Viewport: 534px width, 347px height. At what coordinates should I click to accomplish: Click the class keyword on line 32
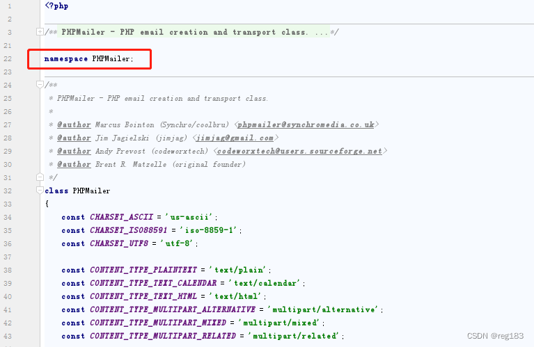click(x=56, y=191)
